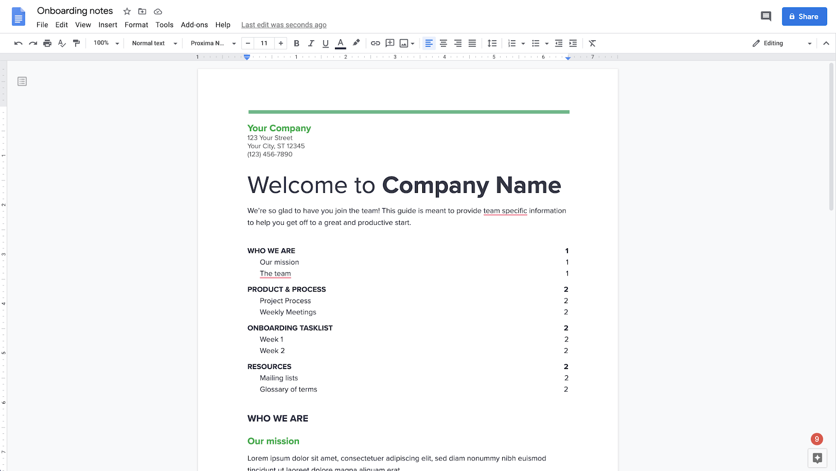Add a comment using toolbar icon

tap(390, 43)
